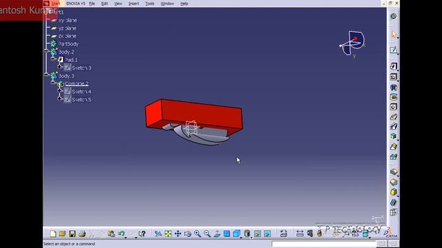Click the Shell tool icon

[394, 202]
